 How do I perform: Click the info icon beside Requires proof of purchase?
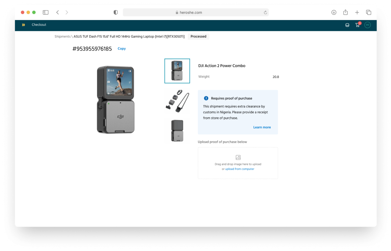[206, 98]
